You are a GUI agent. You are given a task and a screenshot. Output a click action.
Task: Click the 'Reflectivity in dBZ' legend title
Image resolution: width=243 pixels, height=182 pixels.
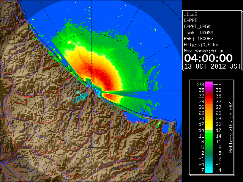click(231, 127)
